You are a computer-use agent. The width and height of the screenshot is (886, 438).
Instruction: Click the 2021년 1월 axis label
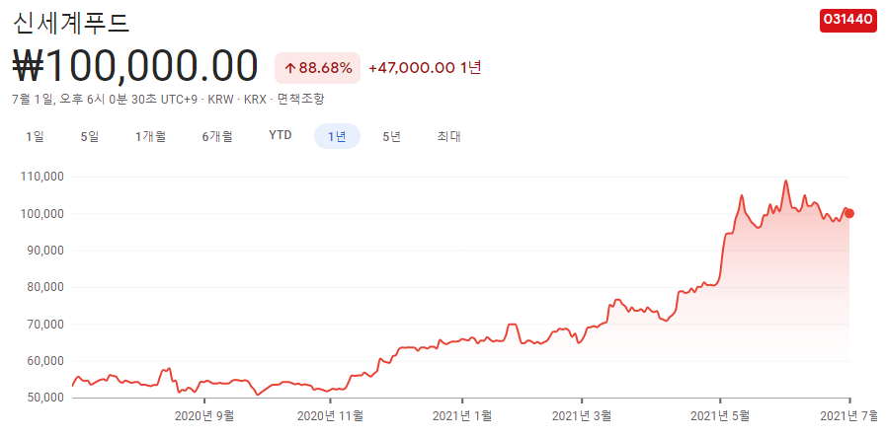(461, 416)
